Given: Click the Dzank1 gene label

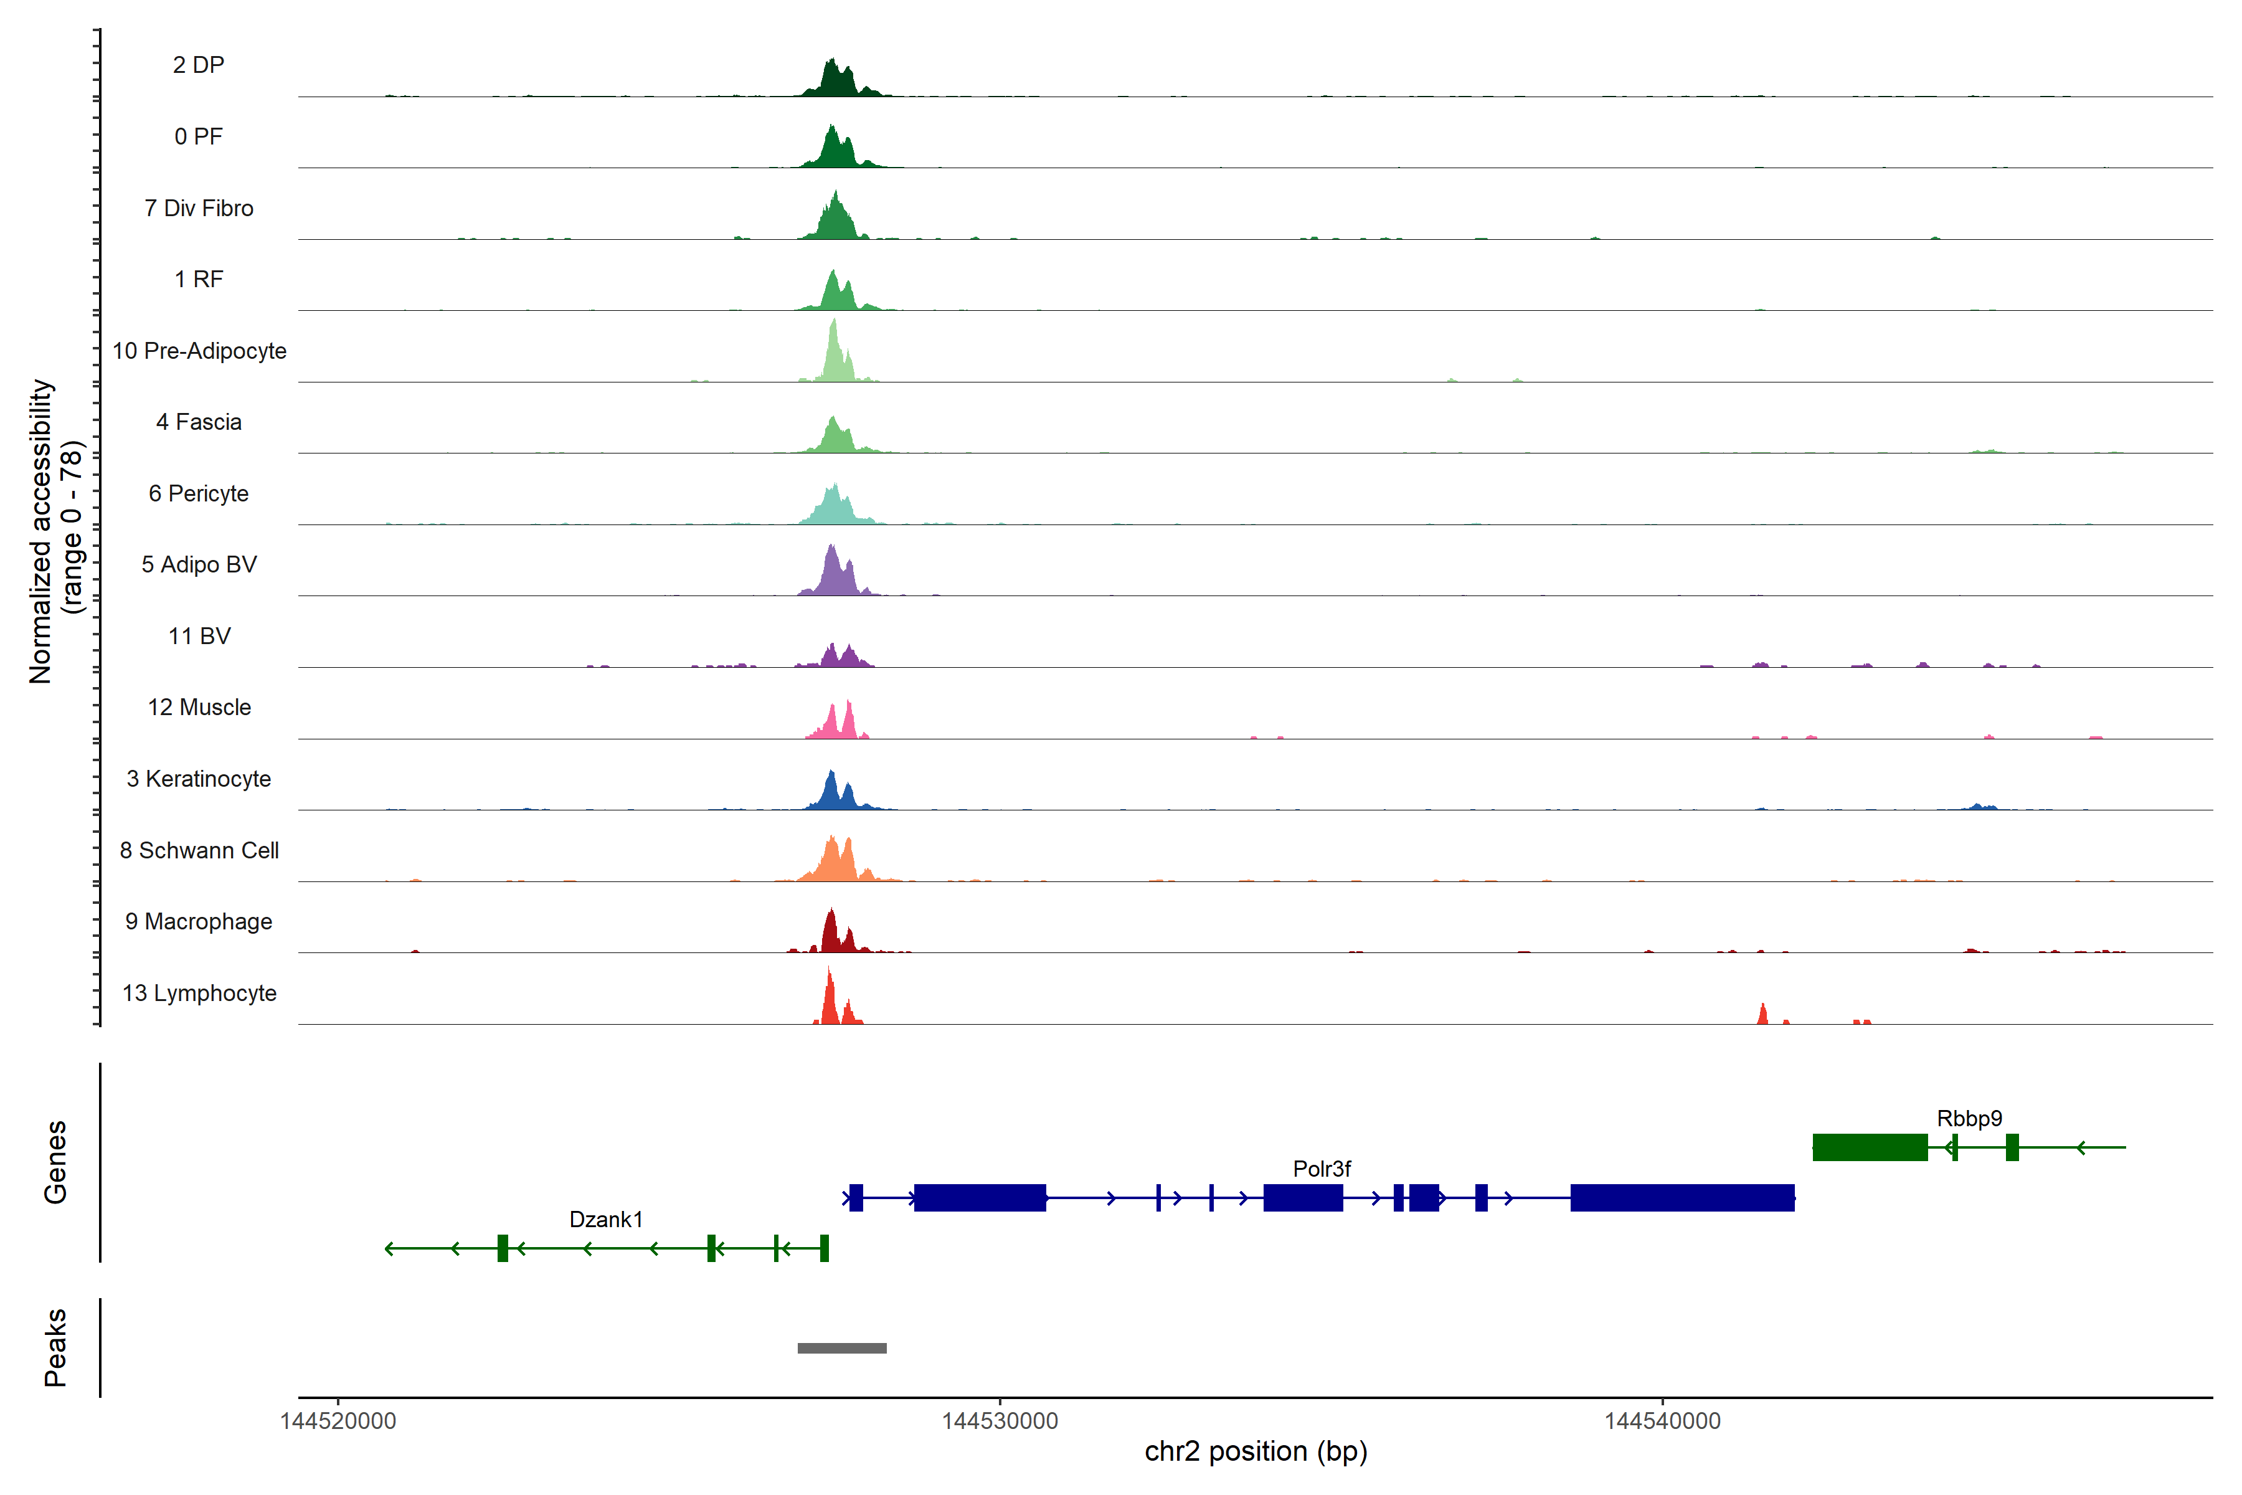Looking at the screenshot, I should (x=605, y=1220).
